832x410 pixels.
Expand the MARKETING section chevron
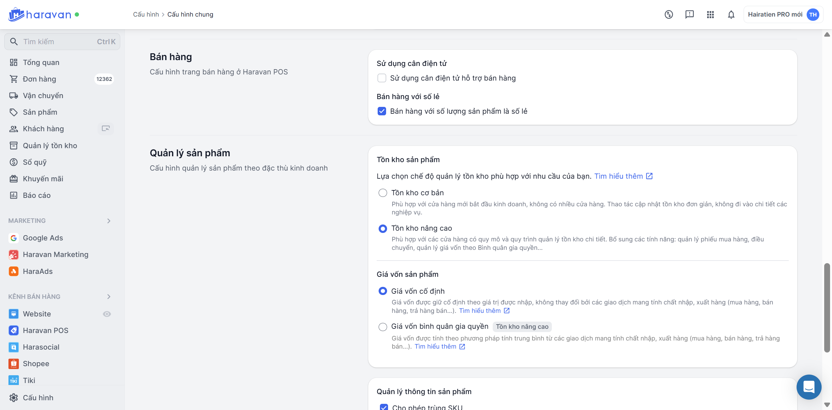(x=109, y=221)
